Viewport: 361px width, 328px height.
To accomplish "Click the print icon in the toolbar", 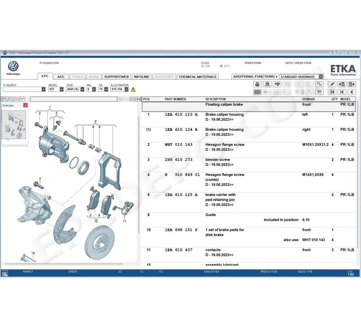I will click(x=257, y=85).
